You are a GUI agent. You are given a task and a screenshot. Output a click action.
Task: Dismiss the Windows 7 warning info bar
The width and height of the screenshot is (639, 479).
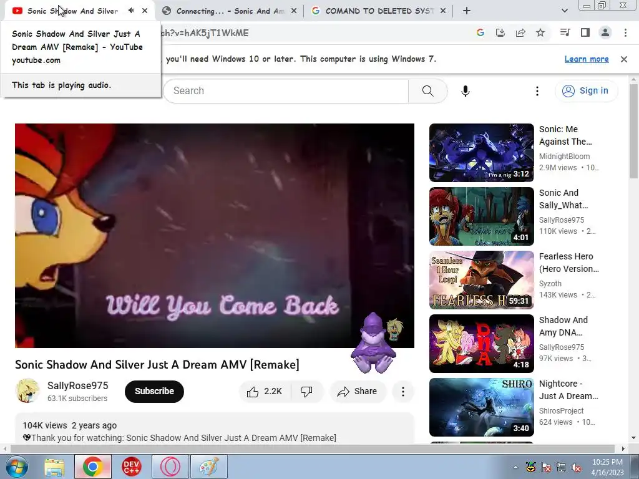coord(624,59)
